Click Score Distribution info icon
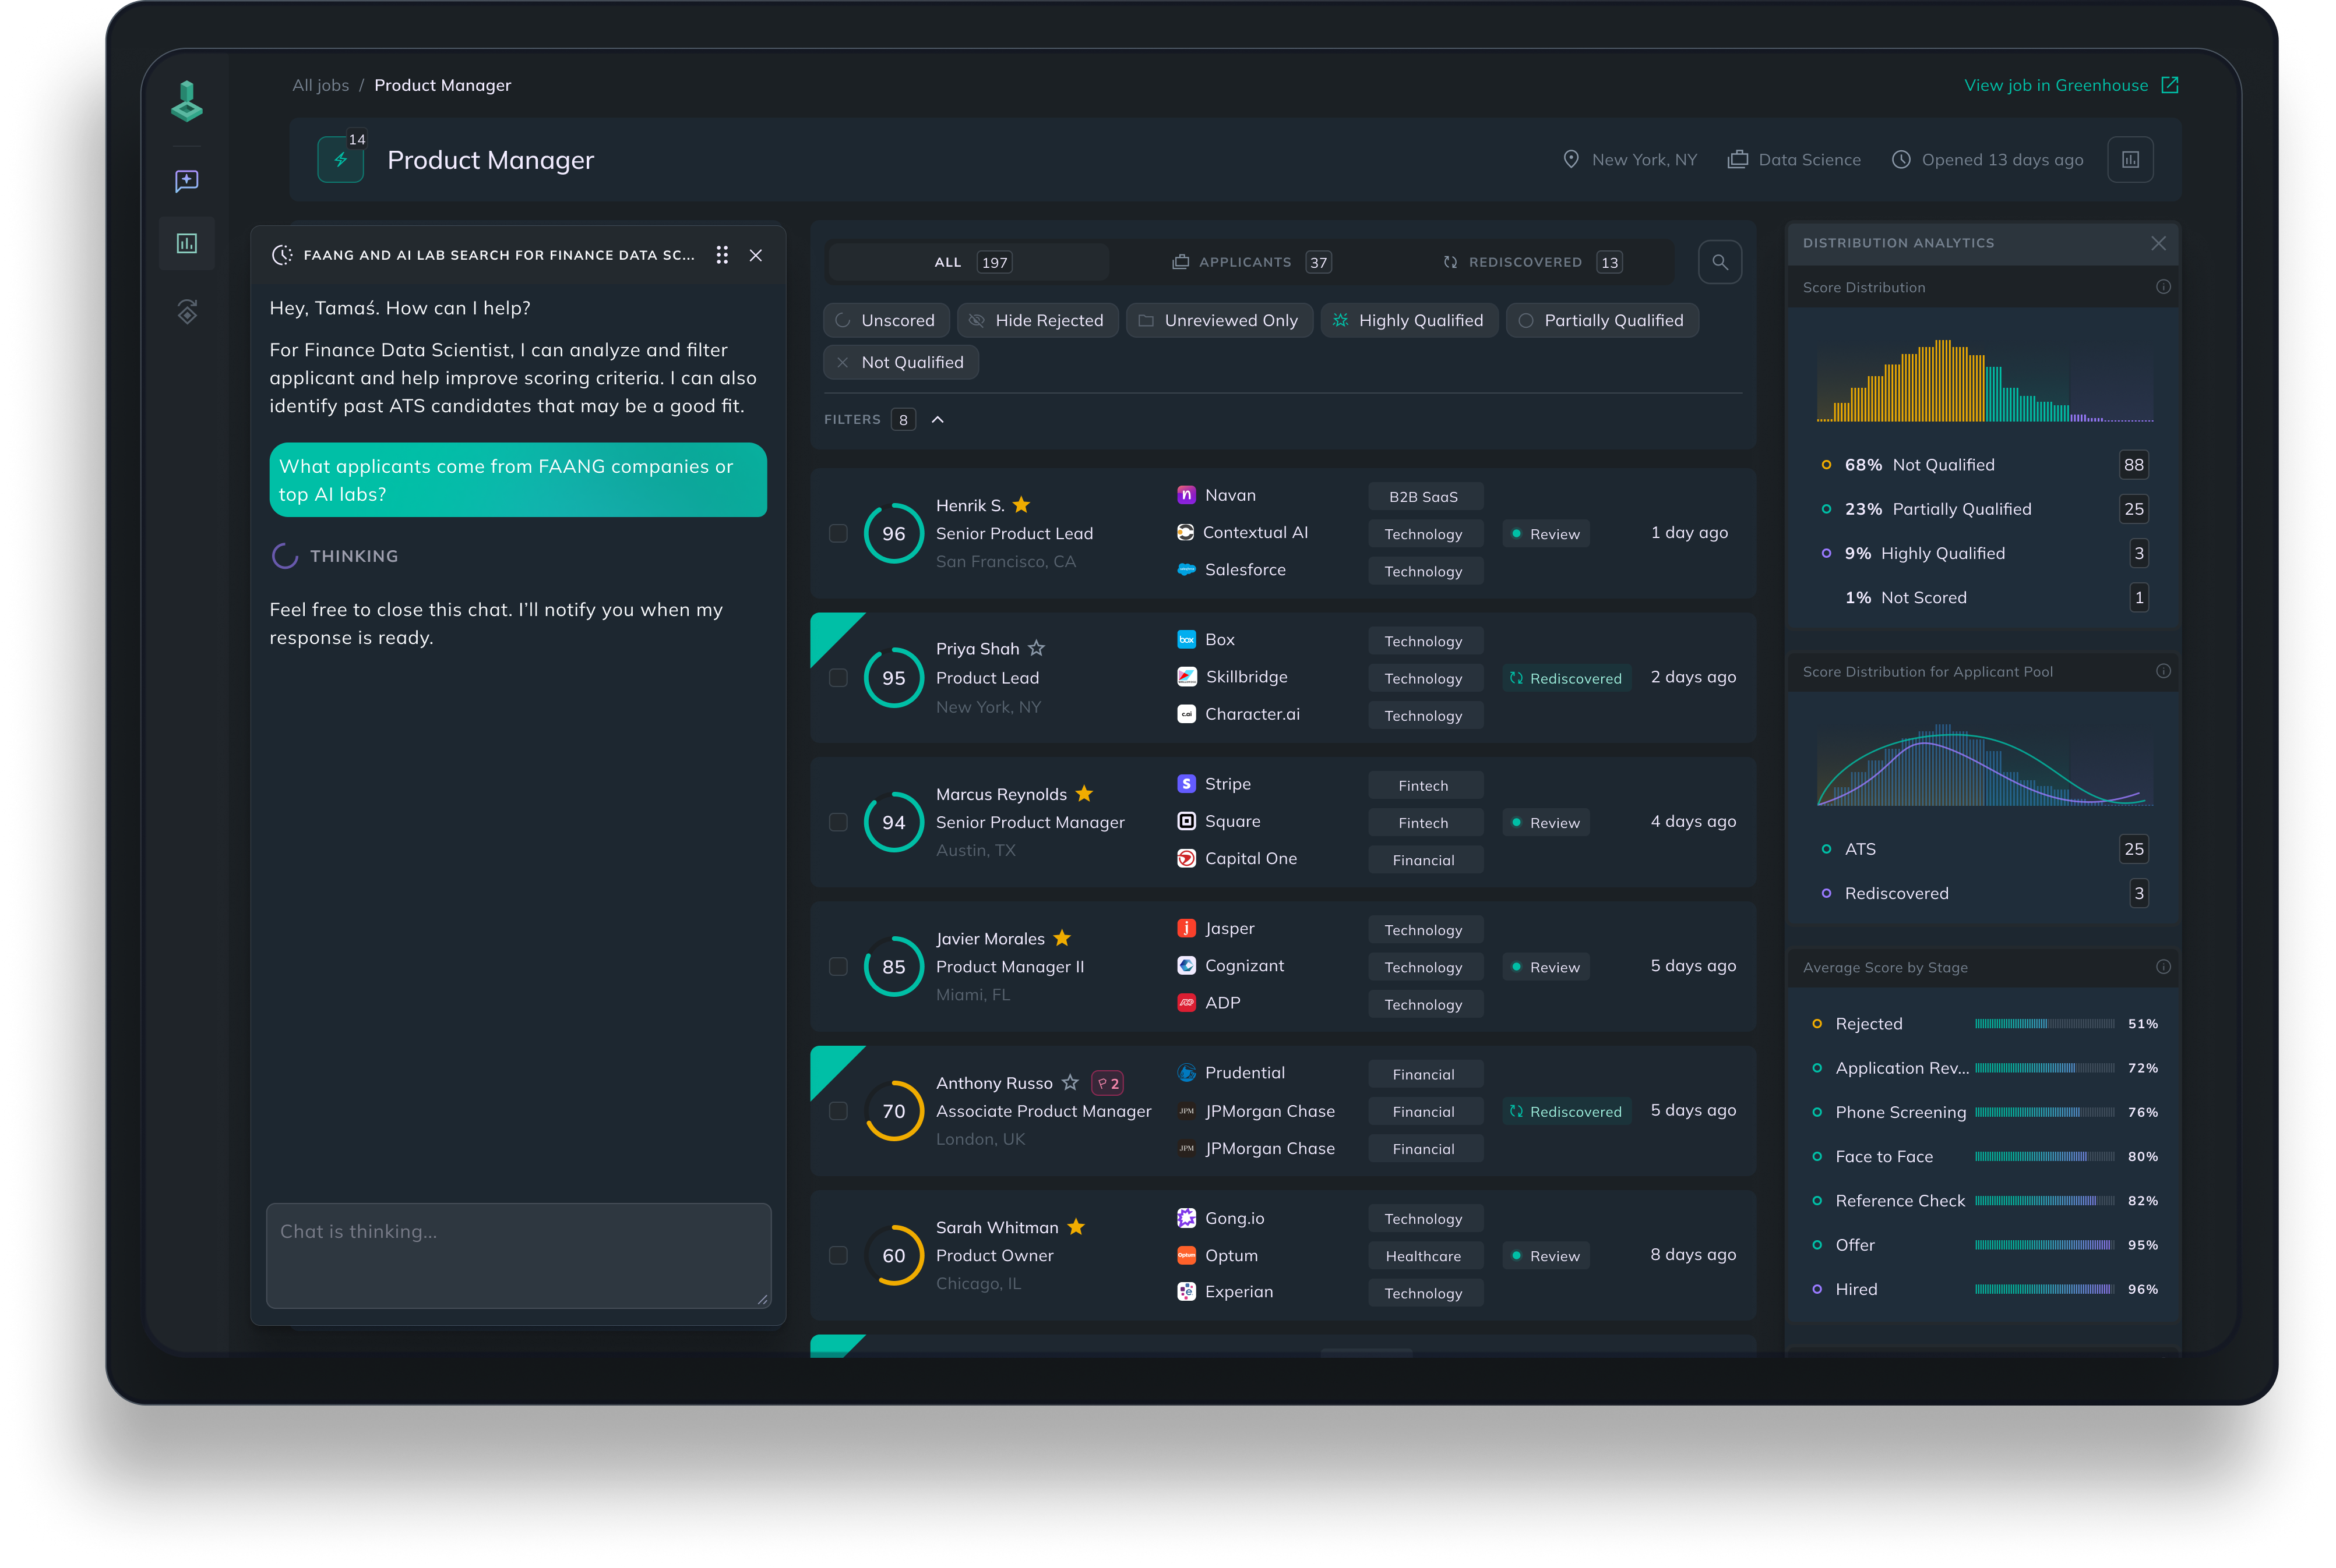The width and height of the screenshot is (2336, 1568). coord(2163,287)
